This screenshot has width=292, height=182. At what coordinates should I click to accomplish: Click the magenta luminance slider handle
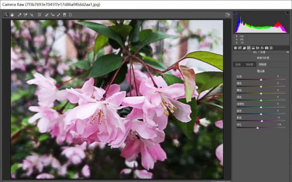click(257, 128)
